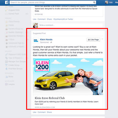This screenshot has width=118, height=118.
Task: Open the Klein Honda page logo
Action: [36, 41]
